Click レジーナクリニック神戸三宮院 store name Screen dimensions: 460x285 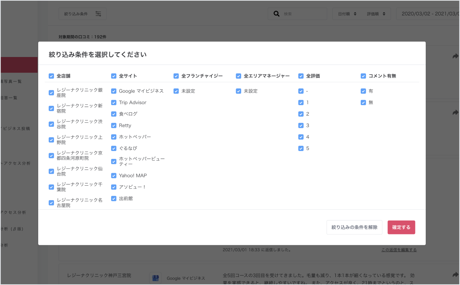99,275
